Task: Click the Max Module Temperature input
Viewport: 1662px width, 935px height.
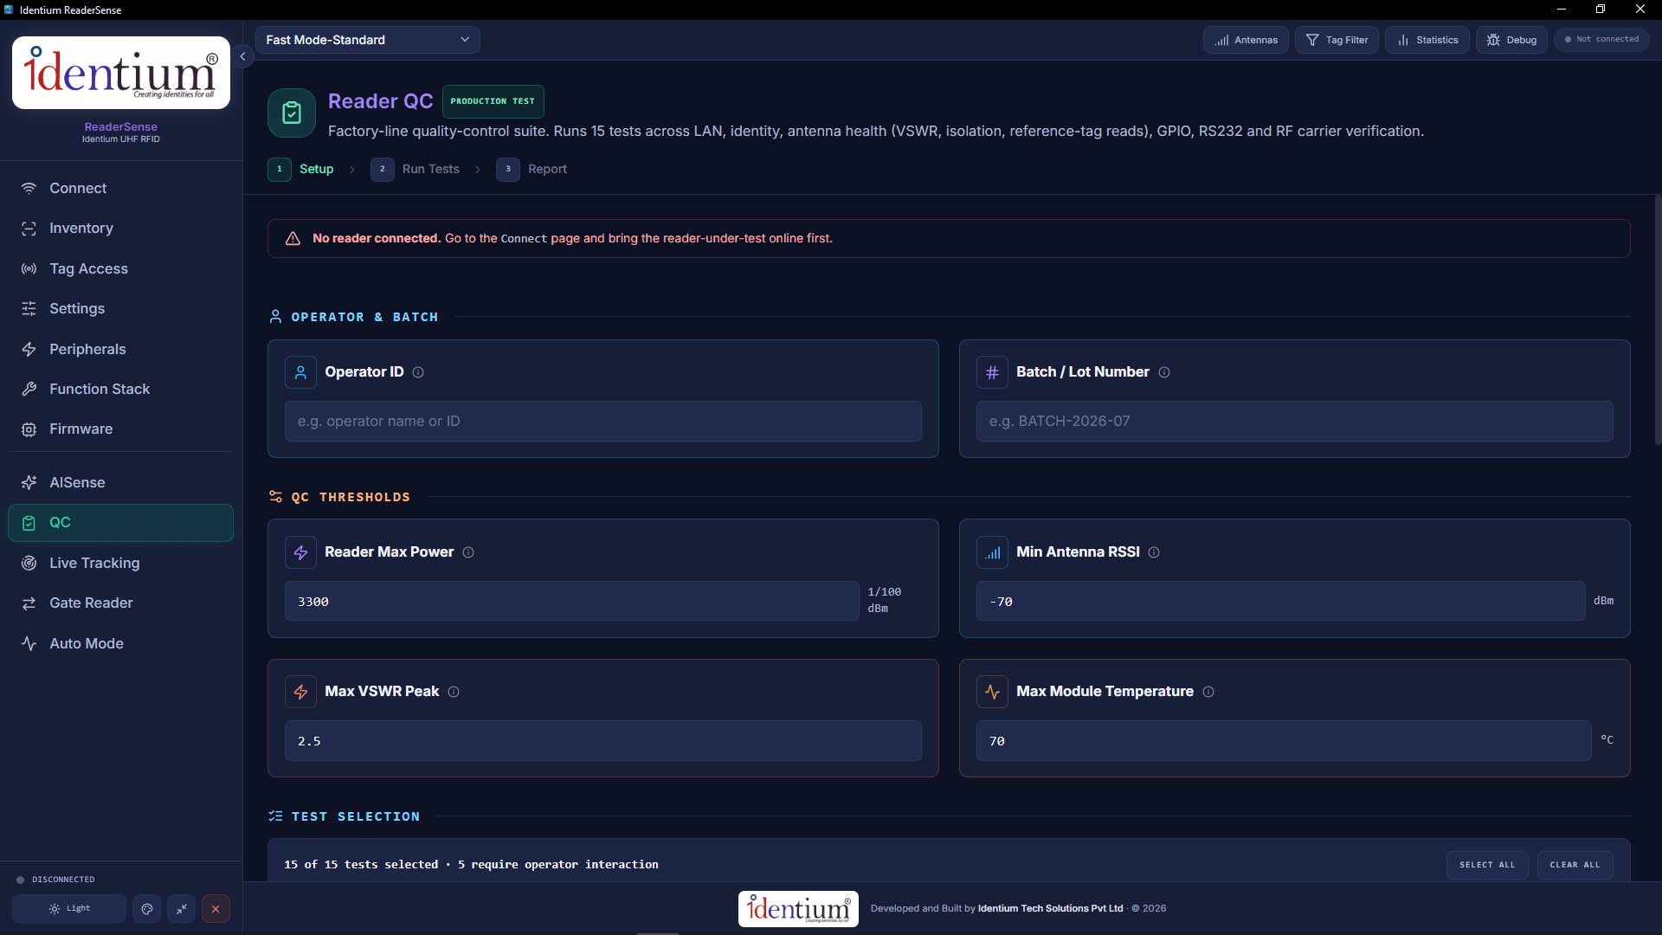Action: 1284,741
